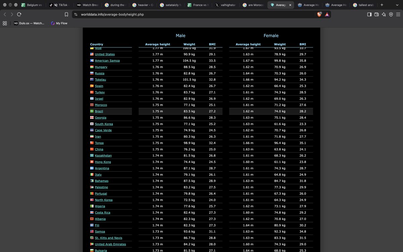The height and width of the screenshot is (252, 403).
Task: Focus the address bar showing worlddata.info URL
Action: 196,14
